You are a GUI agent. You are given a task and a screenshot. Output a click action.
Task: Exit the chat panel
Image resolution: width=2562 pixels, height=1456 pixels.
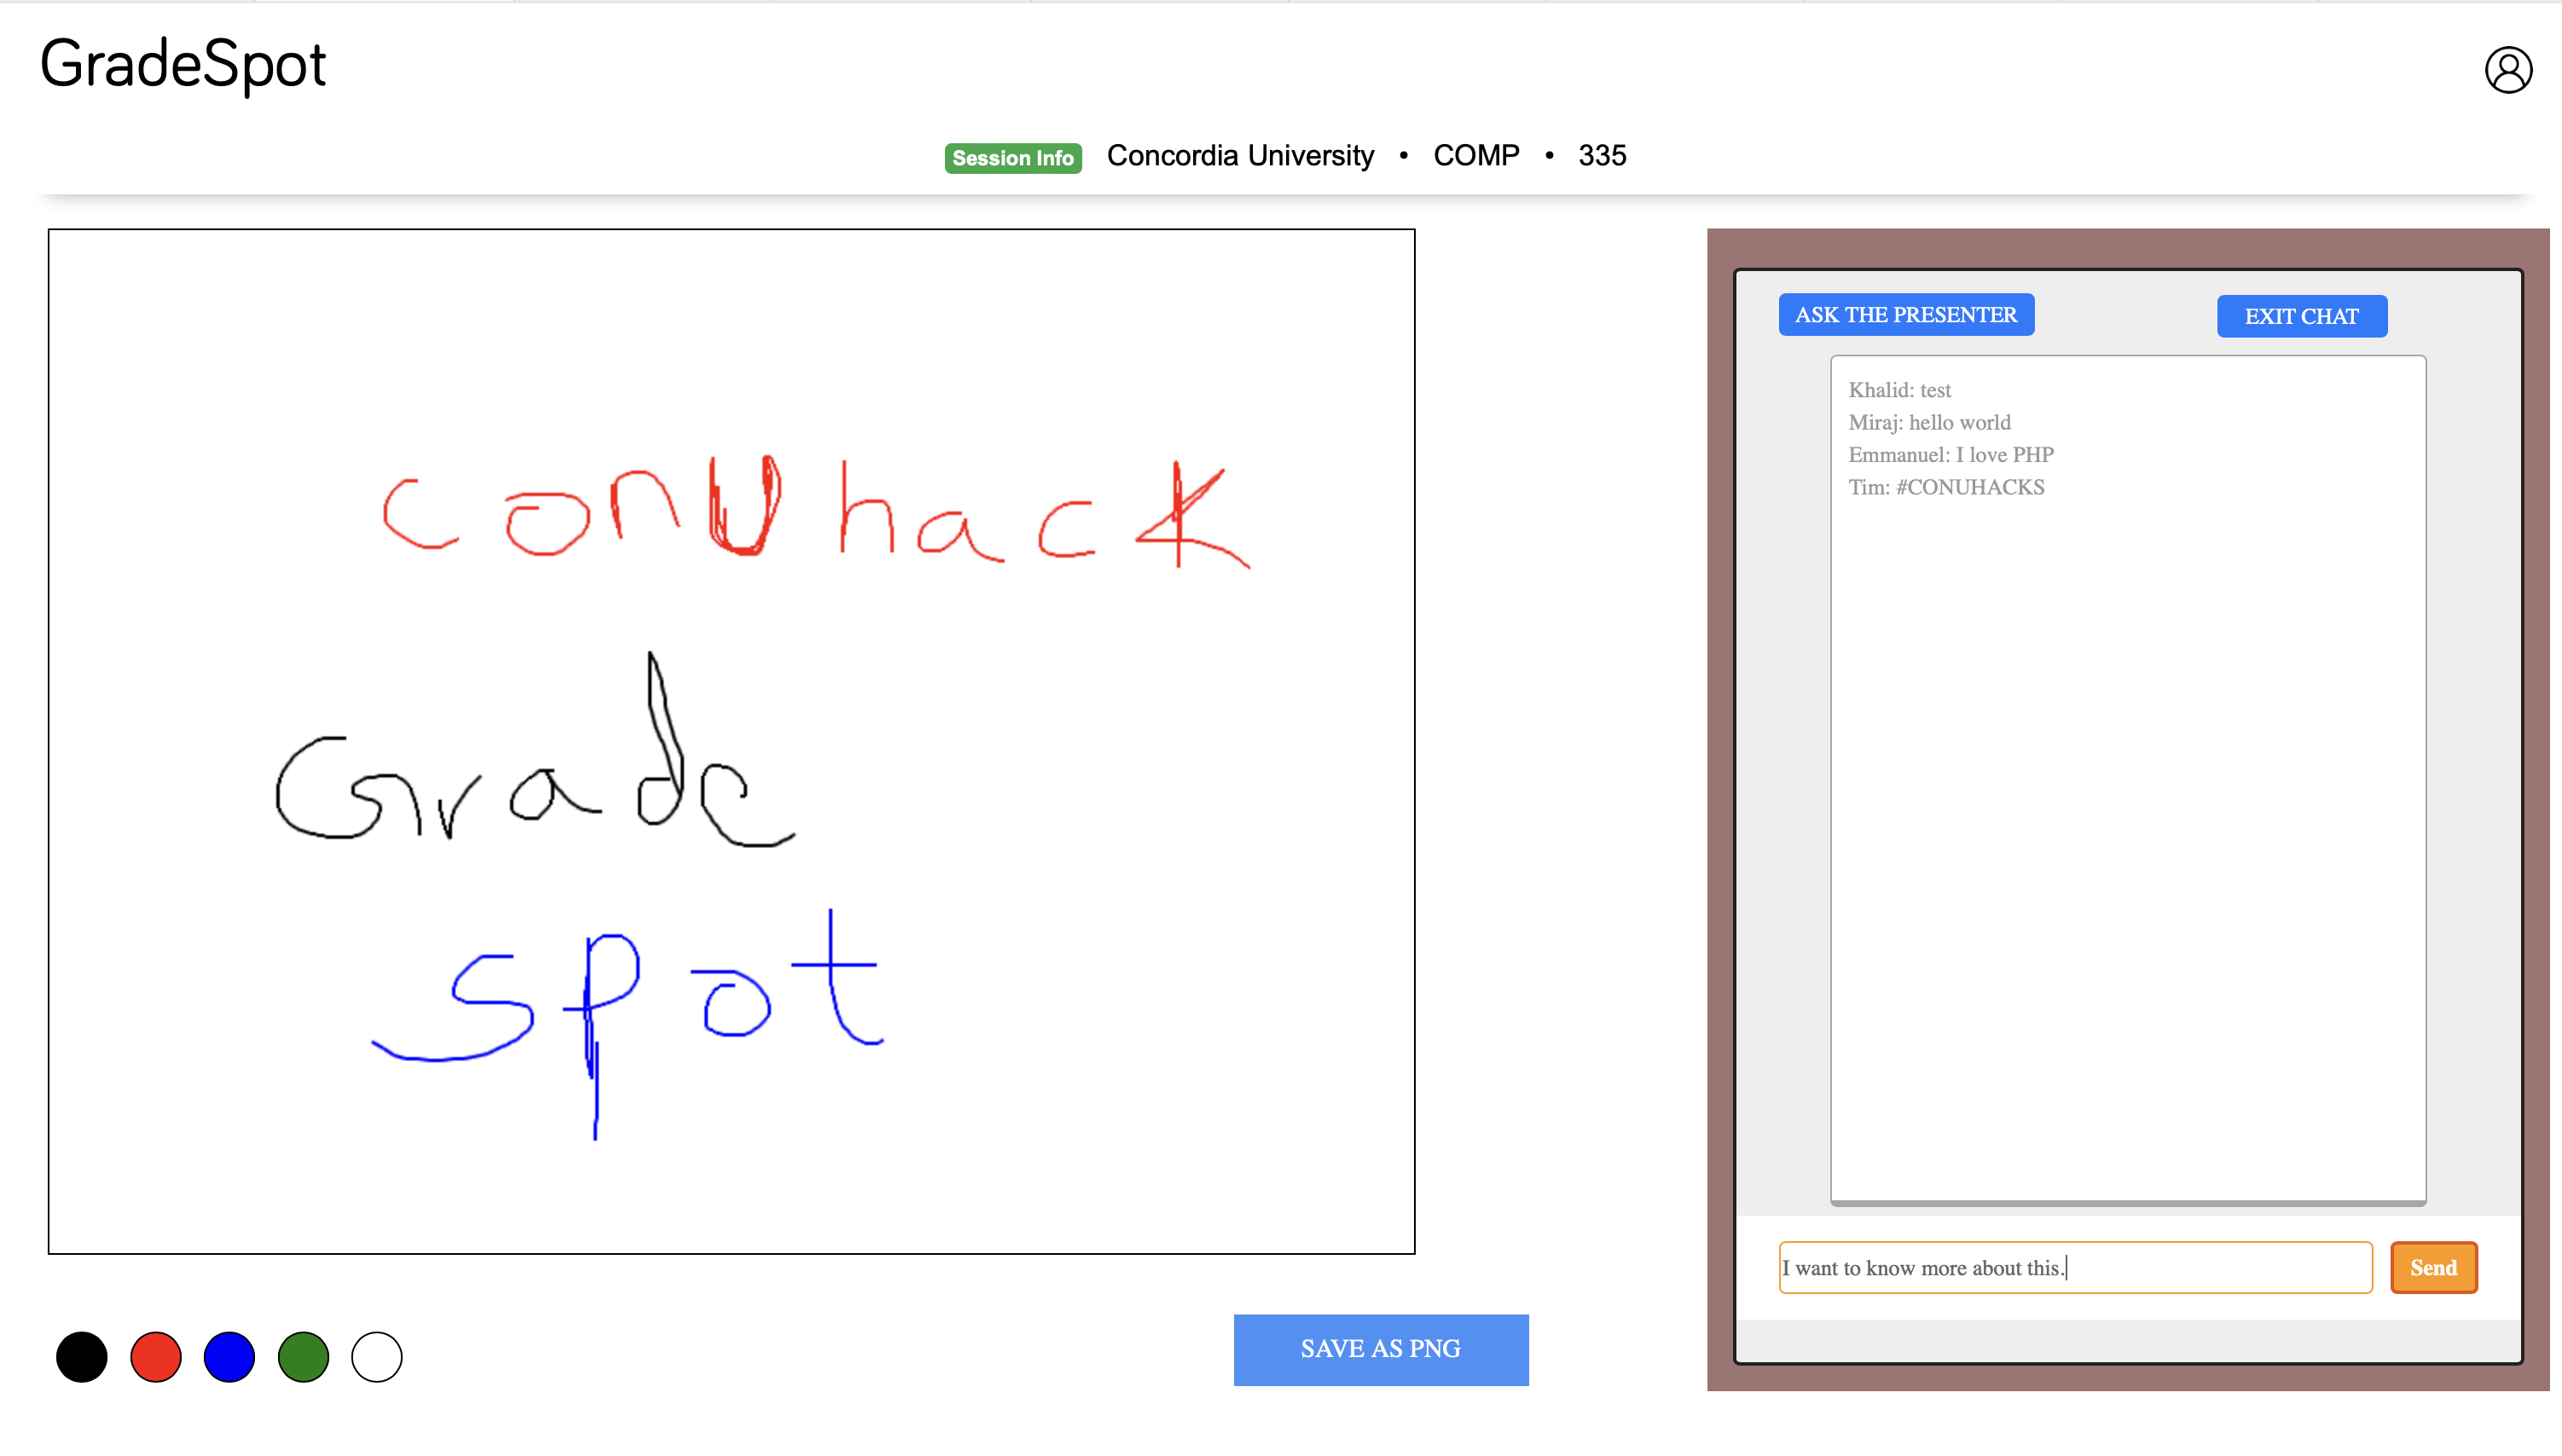coord(2300,316)
